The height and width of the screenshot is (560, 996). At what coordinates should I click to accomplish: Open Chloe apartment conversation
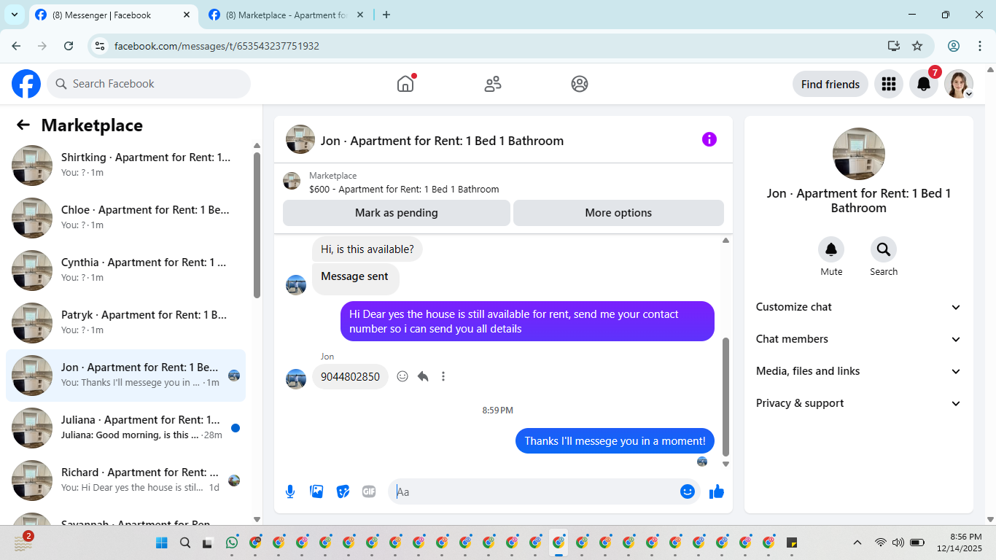(125, 217)
